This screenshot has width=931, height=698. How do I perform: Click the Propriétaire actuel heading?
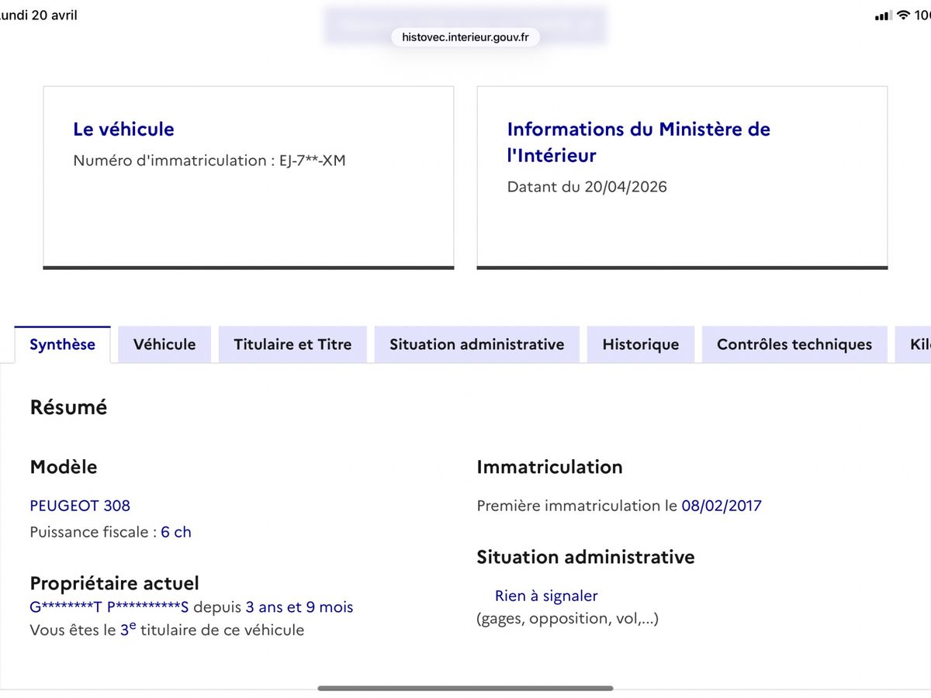[x=114, y=583]
